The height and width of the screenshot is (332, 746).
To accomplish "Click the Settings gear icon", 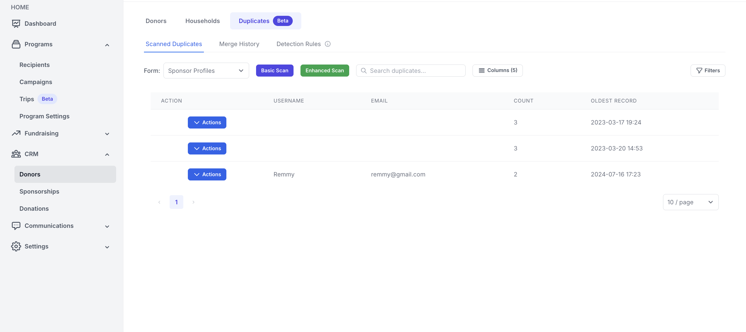I will (x=16, y=246).
